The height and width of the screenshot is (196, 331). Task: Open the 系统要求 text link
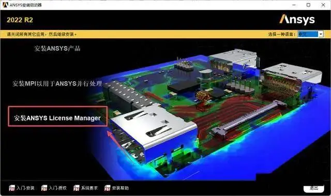(89, 188)
